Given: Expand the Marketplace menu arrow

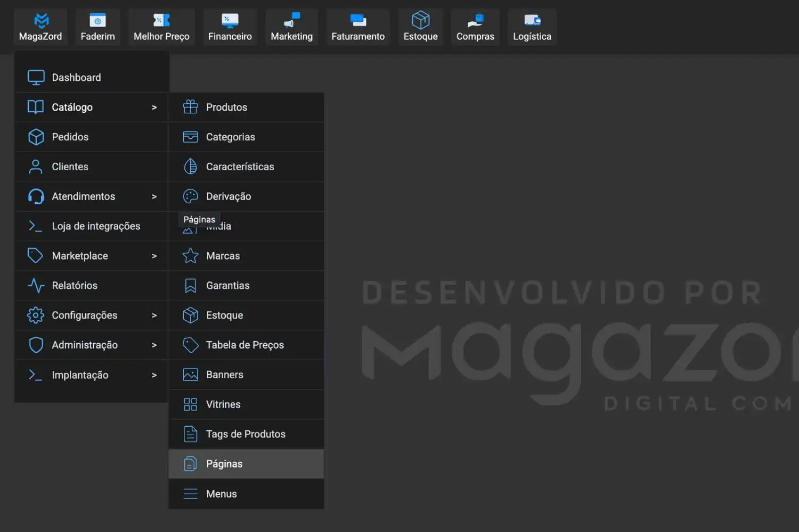Looking at the screenshot, I should coord(154,255).
